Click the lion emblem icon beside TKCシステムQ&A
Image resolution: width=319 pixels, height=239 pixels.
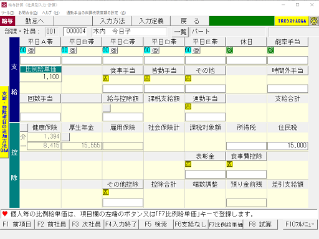point(314,21)
